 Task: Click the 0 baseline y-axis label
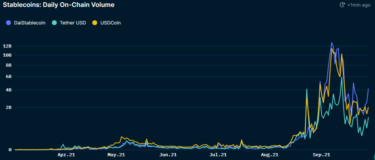[x=10, y=150]
